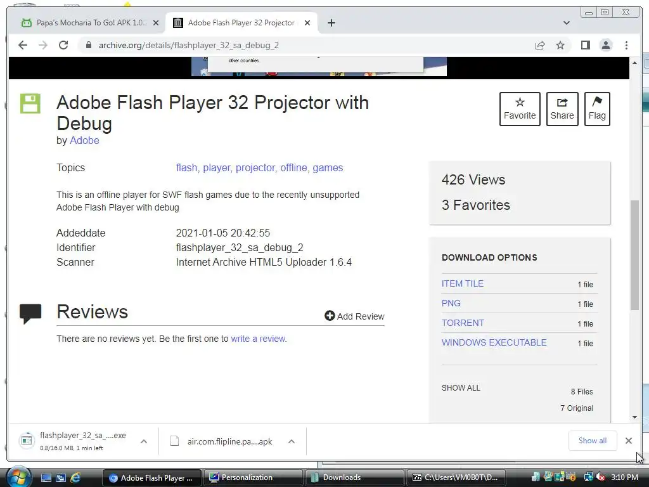Open the games topic link
Screen dimensions: 649x487
tap(328, 167)
